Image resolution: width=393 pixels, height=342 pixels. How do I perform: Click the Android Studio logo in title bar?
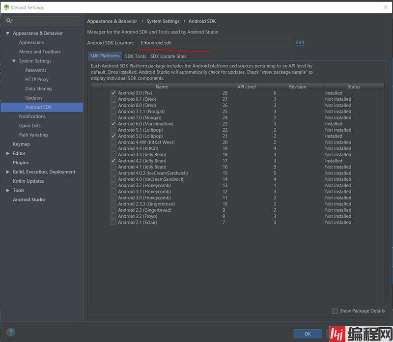click(x=6, y=7)
